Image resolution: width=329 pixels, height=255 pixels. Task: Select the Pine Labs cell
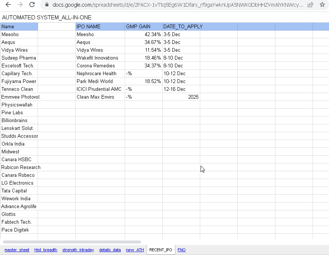pyautogui.click(x=19, y=112)
